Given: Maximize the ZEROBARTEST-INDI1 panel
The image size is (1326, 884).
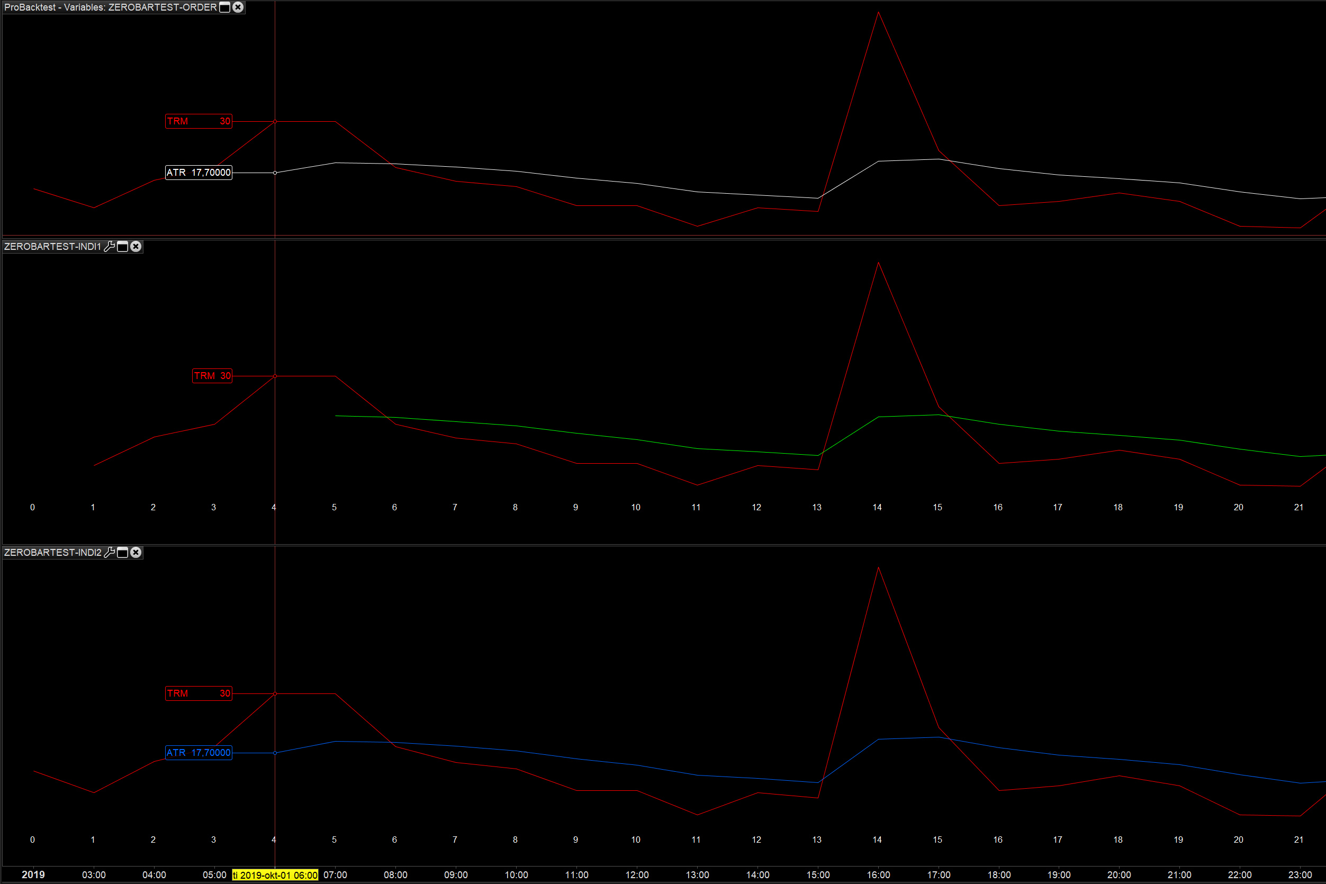Looking at the screenshot, I should point(122,246).
